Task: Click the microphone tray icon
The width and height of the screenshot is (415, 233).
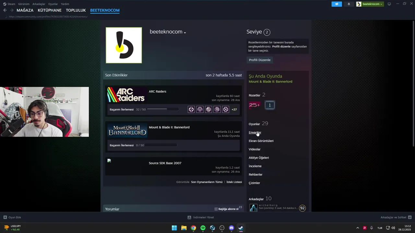Action: 372,228
